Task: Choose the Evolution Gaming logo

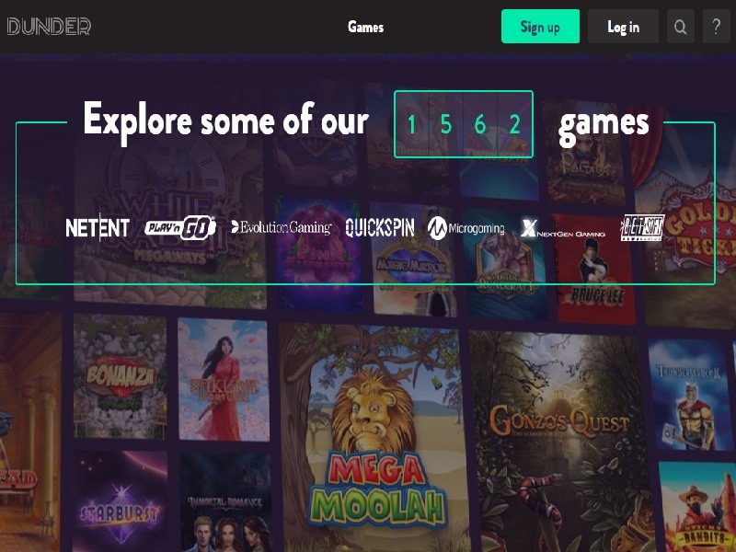Action: [282, 227]
